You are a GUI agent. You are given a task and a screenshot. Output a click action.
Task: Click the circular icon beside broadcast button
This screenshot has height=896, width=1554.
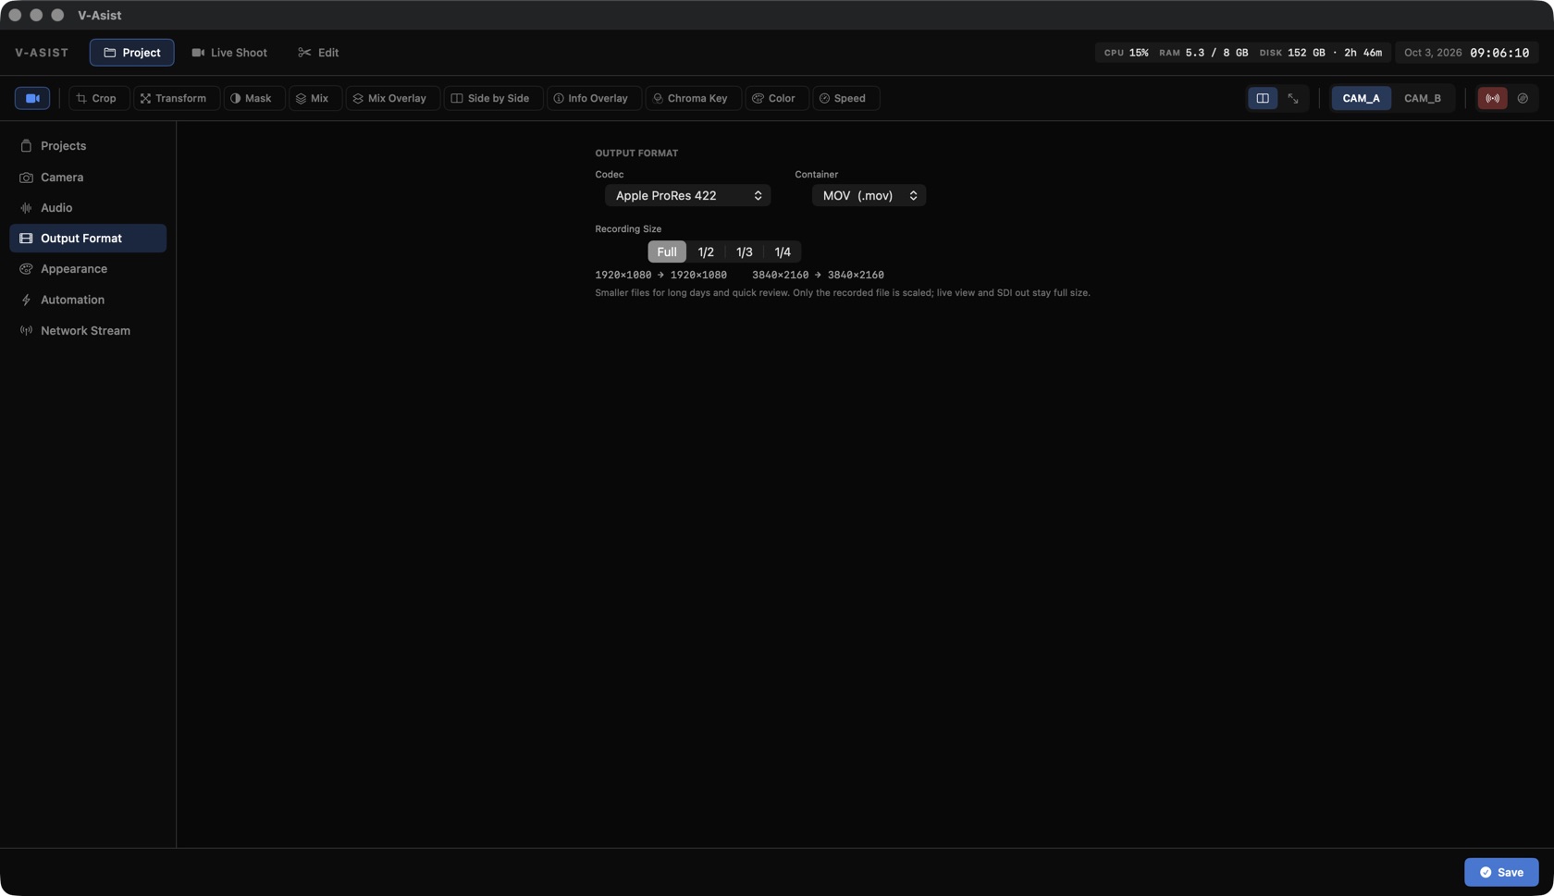[x=1523, y=98]
